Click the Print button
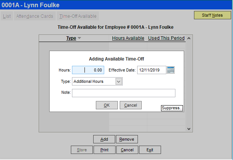This screenshot has width=233, height=160. [x=104, y=150]
